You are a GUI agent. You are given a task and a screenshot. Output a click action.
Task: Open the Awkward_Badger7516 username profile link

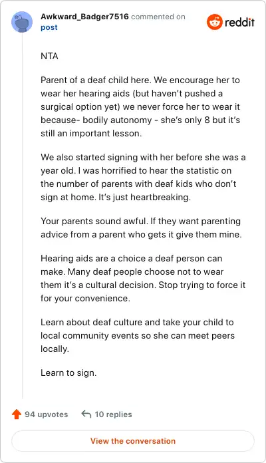(84, 17)
